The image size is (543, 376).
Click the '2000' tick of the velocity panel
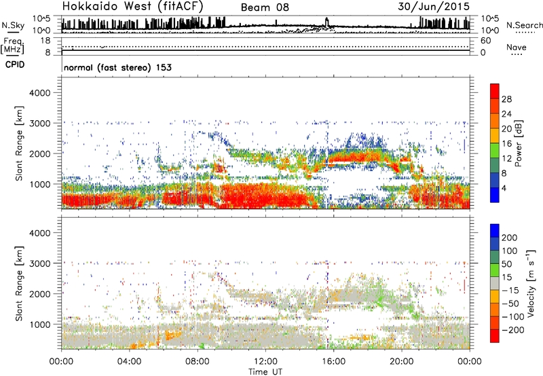click(x=40, y=294)
